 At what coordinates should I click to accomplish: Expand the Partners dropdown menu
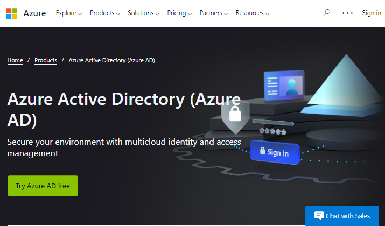point(214,13)
